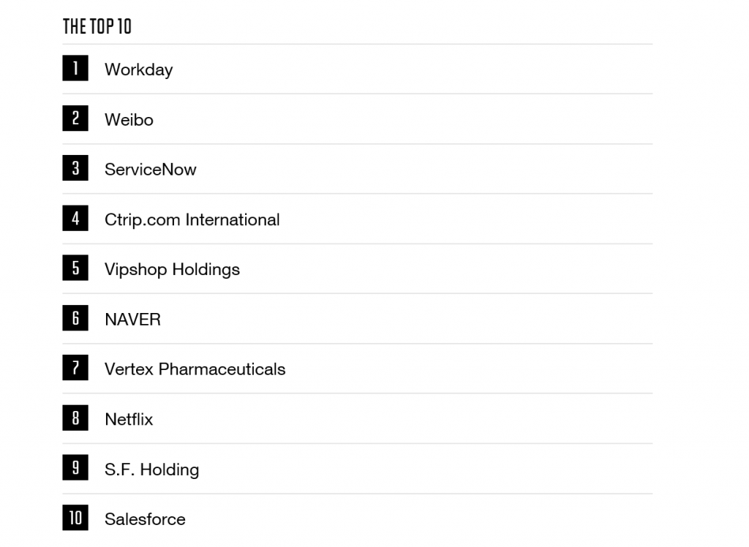Viewport: 749px width, 547px height.
Task: Click the rank 3 number badge
Action: coord(75,169)
